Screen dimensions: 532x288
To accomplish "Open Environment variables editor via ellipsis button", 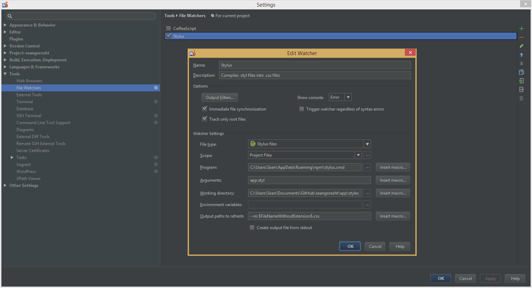I will point(367,205).
